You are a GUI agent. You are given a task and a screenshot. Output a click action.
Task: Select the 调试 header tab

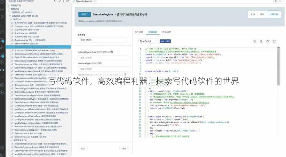(x=262, y=14)
